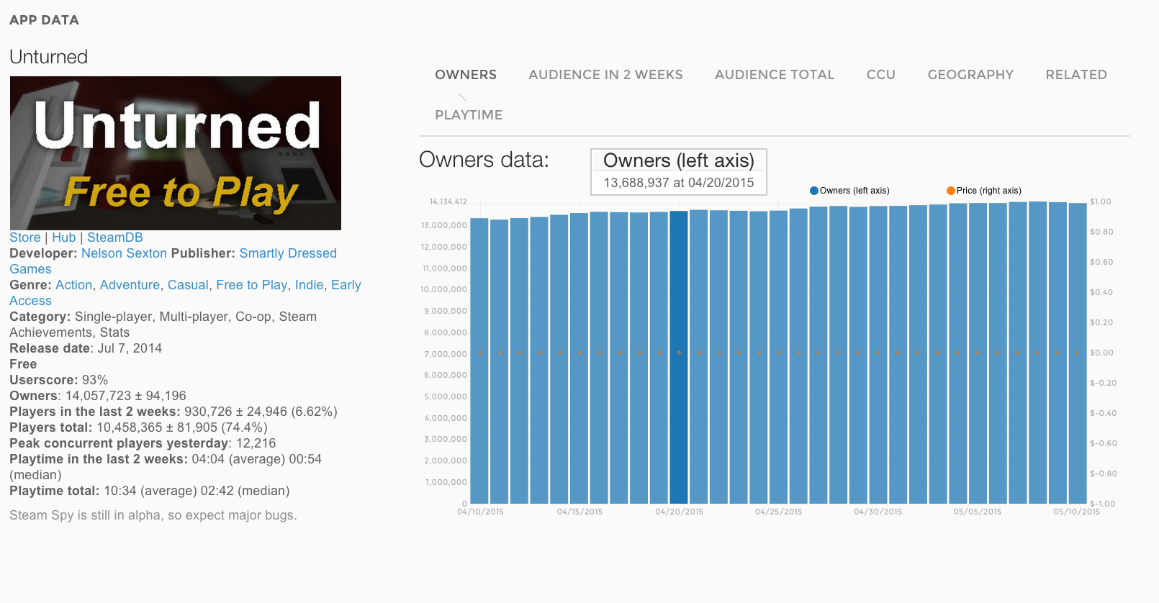Open the Store link

(25, 237)
